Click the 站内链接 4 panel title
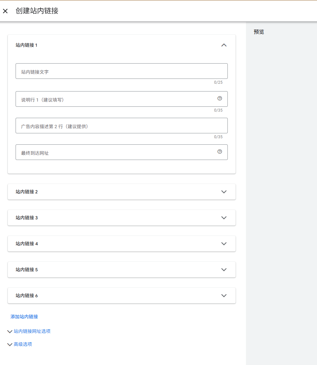317x365 pixels. [27, 244]
